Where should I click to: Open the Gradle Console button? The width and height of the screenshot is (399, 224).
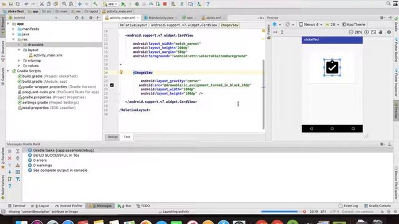tap(377, 206)
